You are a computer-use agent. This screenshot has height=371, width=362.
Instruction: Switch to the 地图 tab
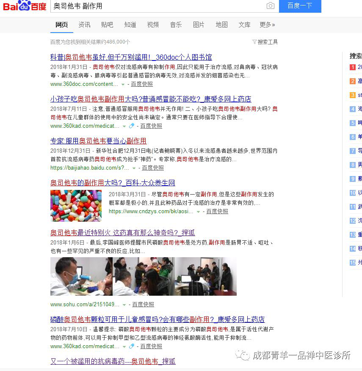(221, 25)
